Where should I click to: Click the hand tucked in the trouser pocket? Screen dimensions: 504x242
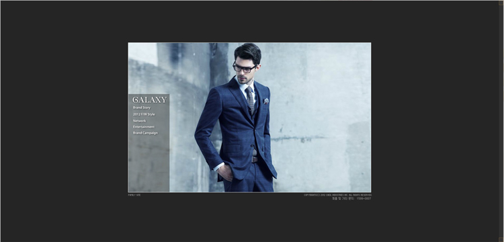pos(226,173)
